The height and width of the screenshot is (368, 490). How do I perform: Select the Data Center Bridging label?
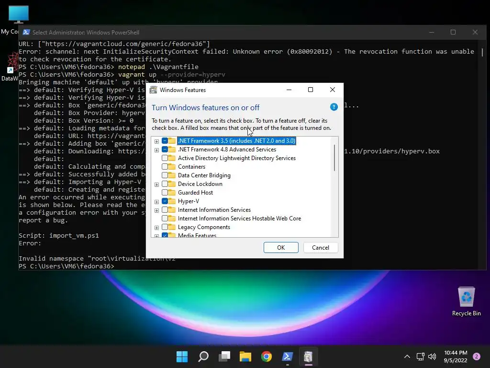[204, 175]
